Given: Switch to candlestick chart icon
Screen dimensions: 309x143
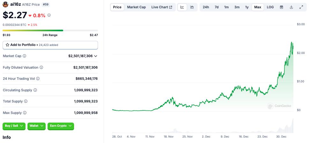Looking at the screenshot, I should coord(192,7).
